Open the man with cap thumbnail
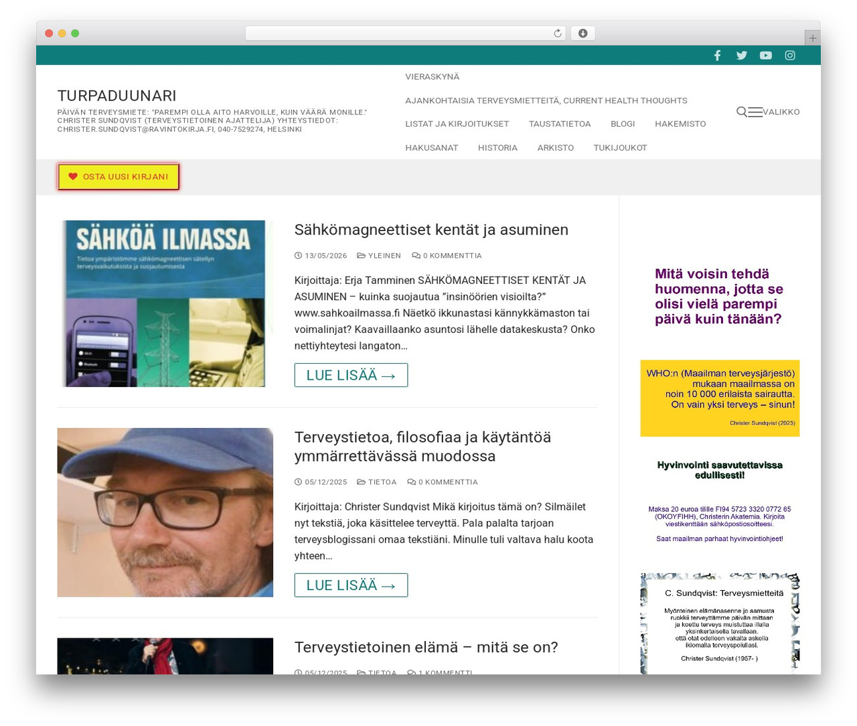This screenshot has height=726, width=857. (x=165, y=512)
